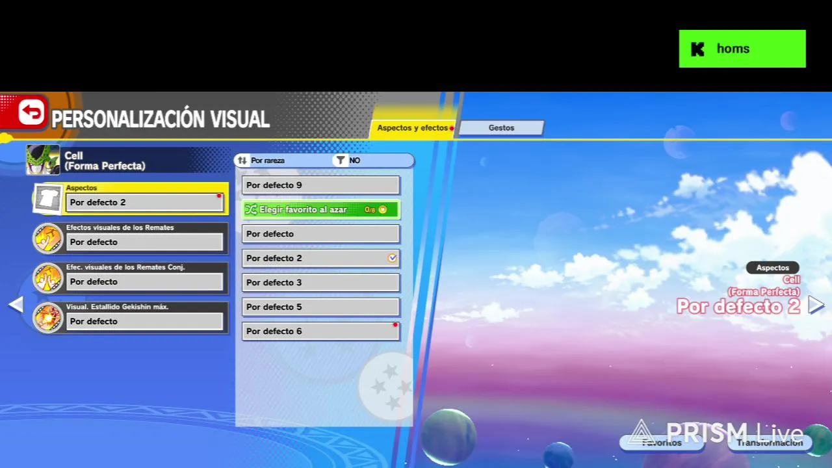Go to next character with right arrow
Viewport: 832px width, 468px height.
816,305
